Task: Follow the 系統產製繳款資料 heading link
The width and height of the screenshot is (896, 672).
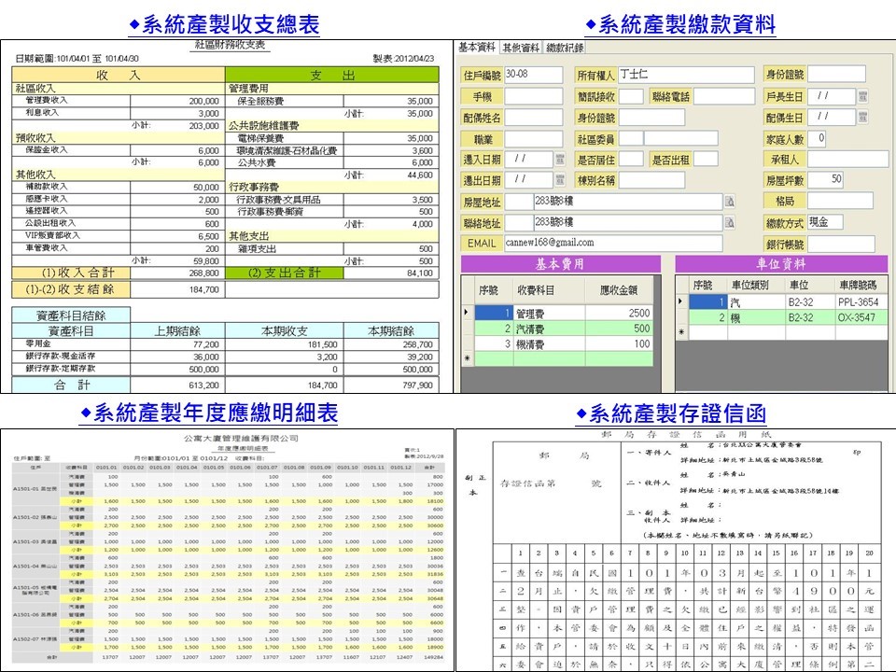Action: [x=680, y=24]
